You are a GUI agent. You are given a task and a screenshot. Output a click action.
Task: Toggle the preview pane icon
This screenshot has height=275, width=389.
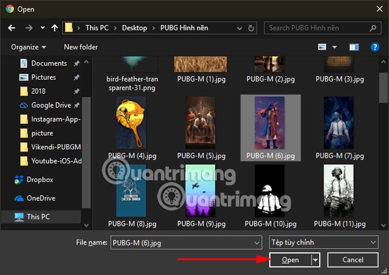click(x=354, y=47)
